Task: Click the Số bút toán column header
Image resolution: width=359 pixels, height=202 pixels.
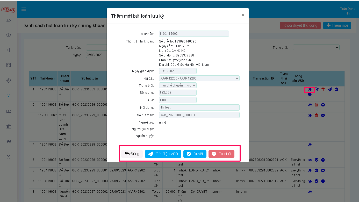Action: pyautogui.click(x=90, y=78)
